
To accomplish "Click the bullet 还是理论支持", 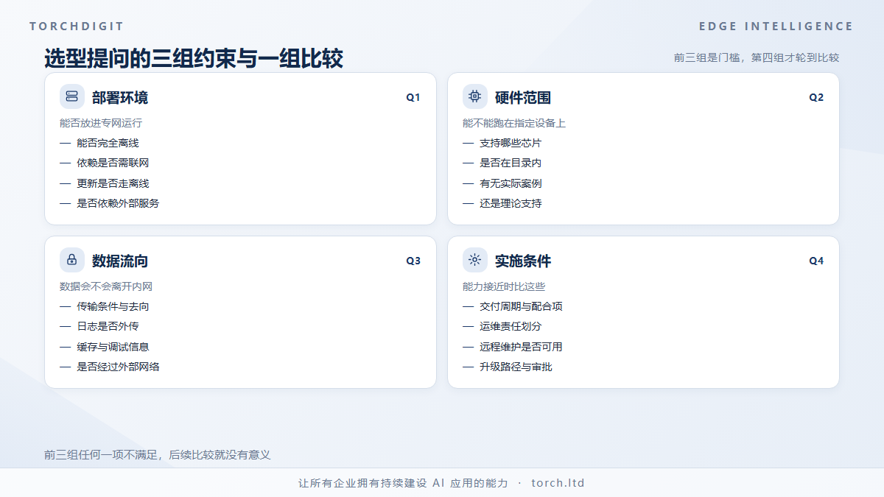I will [x=511, y=203].
